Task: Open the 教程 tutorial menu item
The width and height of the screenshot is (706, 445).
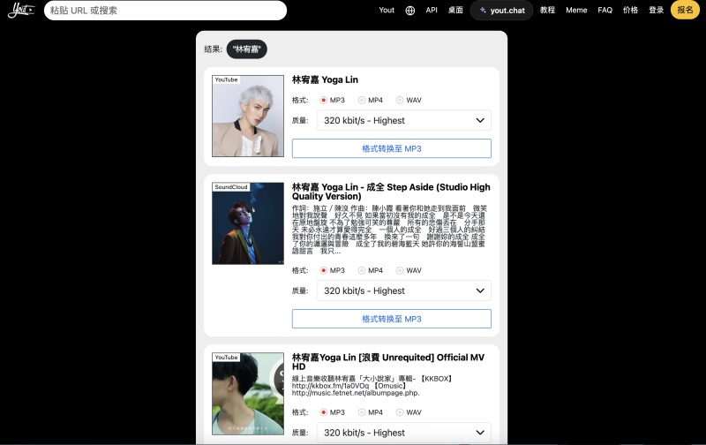Action: 547,10
